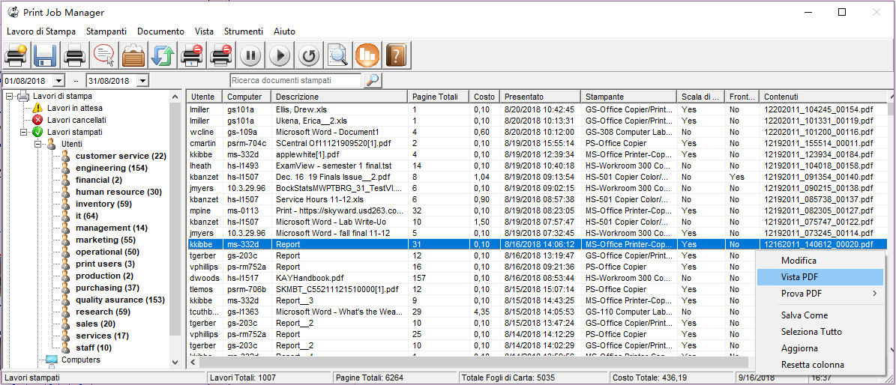Click the Lavori in attesa warning icon
896x385 pixels.
click(37, 108)
